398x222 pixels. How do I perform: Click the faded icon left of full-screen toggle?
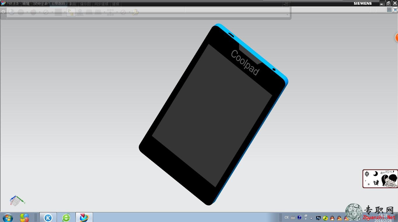click(x=389, y=10)
